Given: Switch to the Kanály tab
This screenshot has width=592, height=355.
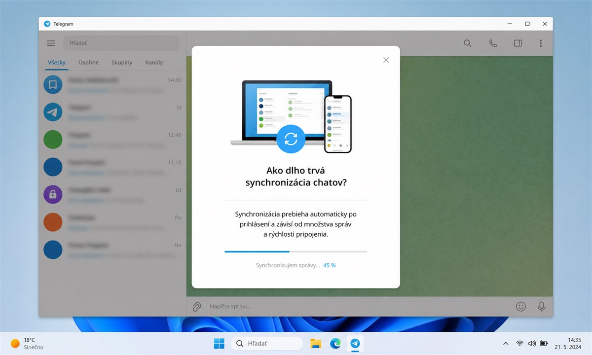Looking at the screenshot, I should coord(154,63).
